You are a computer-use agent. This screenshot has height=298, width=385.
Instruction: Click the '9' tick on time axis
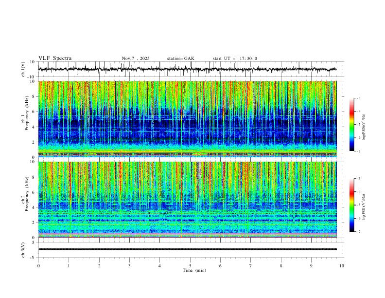pos(311,266)
